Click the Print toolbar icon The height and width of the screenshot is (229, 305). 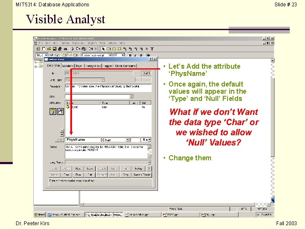[60, 49]
